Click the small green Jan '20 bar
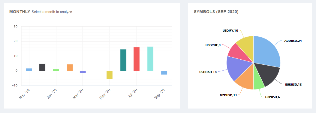Image resolution: width=316 pixels, height=113 pixels. 56,70
